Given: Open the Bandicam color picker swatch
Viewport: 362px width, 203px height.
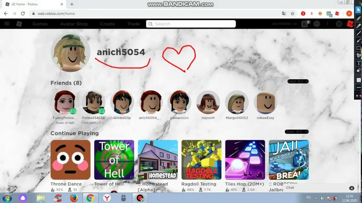Looking at the screenshot, I should click(x=358, y=80).
